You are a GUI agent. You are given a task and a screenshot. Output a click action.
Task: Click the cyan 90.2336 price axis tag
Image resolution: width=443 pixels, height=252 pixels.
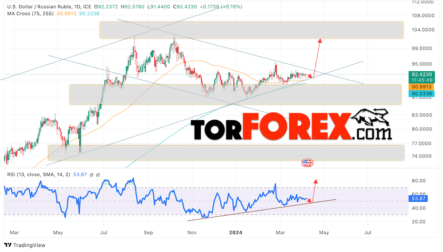coord(422,94)
